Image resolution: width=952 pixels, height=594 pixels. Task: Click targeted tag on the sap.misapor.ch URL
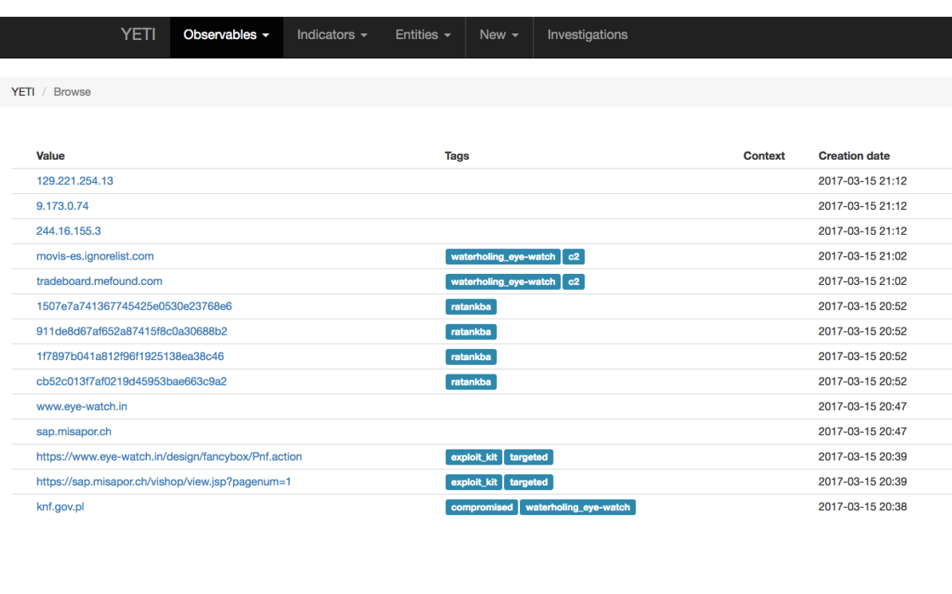(x=529, y=482)
